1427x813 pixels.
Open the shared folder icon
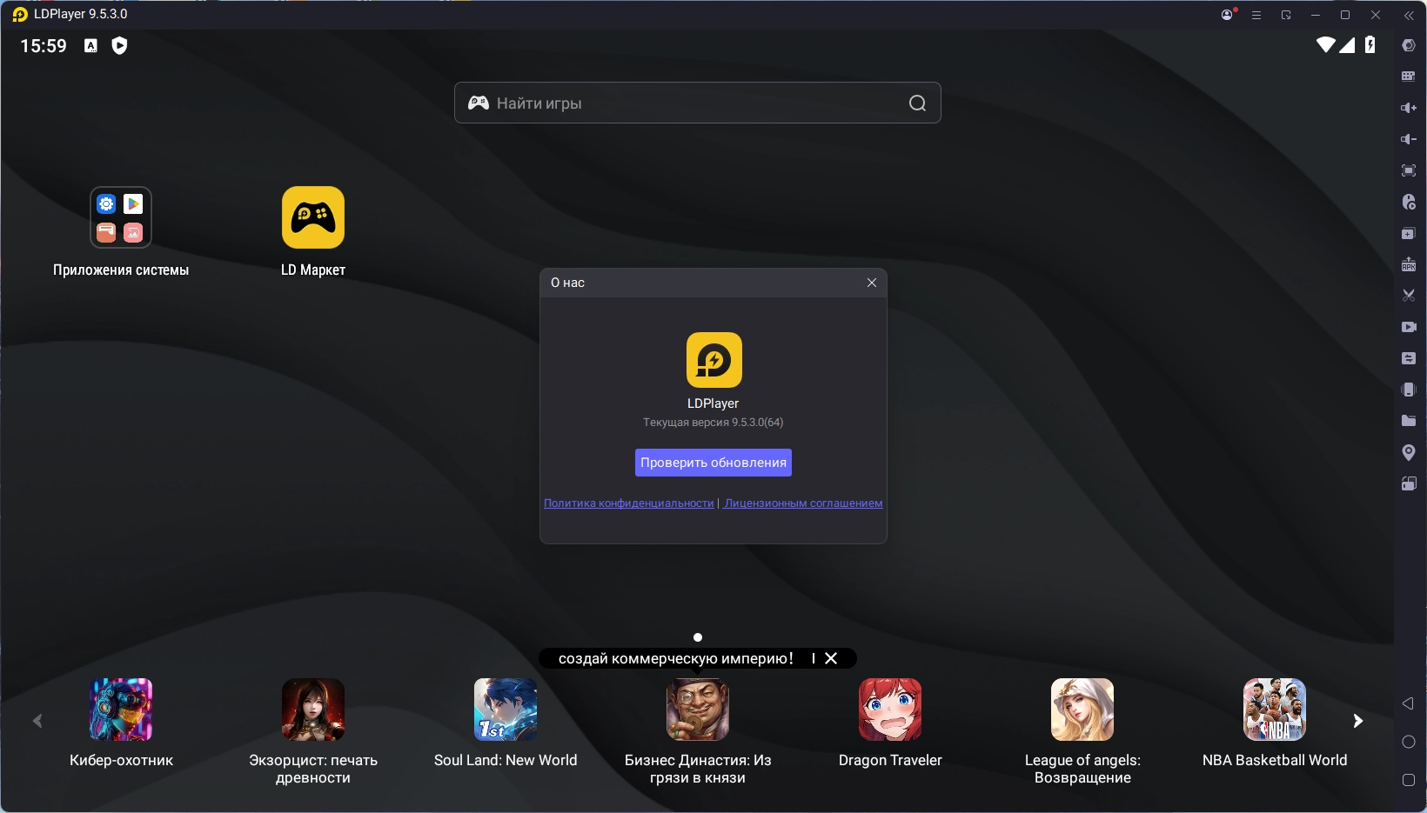[1409, 421]
